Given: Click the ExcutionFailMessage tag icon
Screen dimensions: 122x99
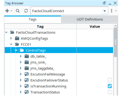Looking at the screenshot, I should pos(27,74).
